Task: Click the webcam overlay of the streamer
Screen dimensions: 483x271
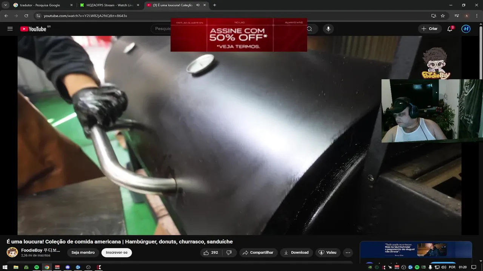Action: pyautogui.click(x=432, y=111)
